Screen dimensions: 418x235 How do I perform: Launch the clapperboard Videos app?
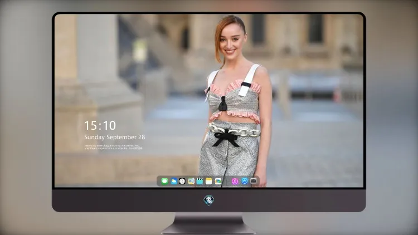point(200,181)
